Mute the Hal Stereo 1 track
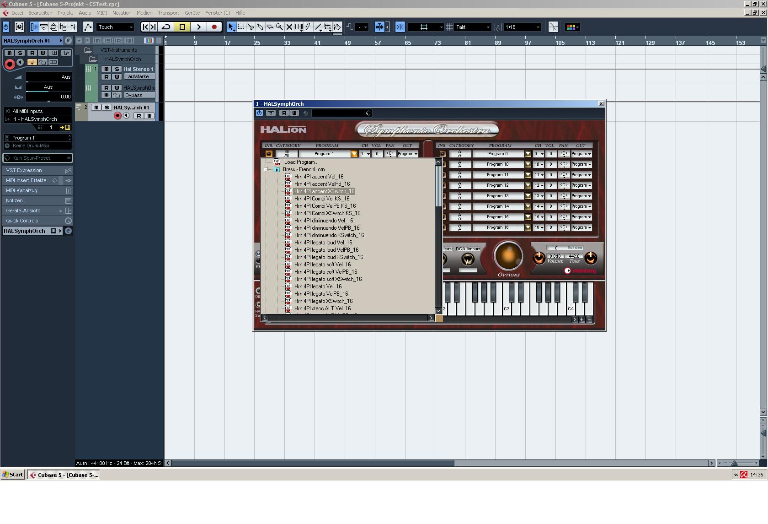Image resolution: width=768 pixels, height=524 pixels. point(107,69)
